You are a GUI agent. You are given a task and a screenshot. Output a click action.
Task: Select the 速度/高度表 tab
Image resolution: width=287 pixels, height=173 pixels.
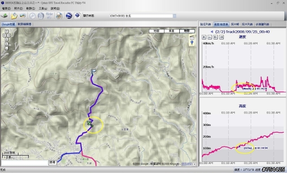221,24
